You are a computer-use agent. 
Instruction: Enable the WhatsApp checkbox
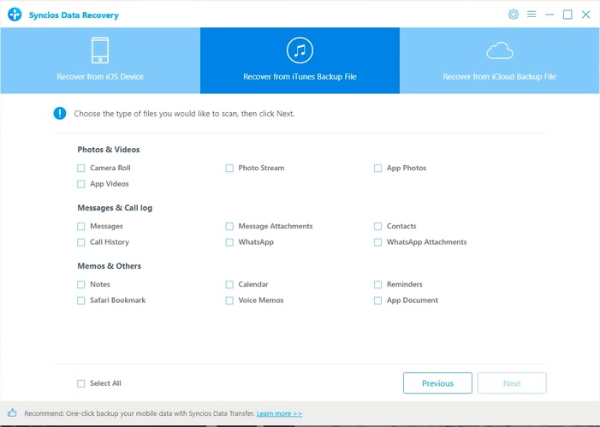(229, 242)
